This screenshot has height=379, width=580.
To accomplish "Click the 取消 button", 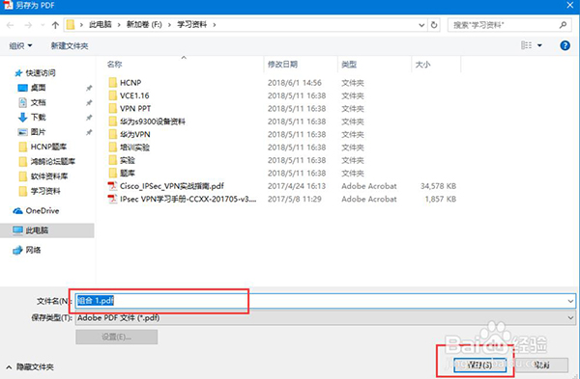I will pyautogui.click(x=541, y=365).
